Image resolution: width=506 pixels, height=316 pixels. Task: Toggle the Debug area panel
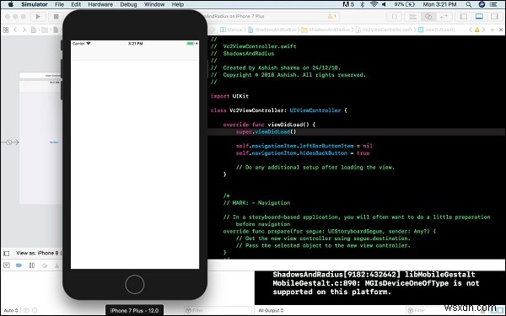click(479, 17)
